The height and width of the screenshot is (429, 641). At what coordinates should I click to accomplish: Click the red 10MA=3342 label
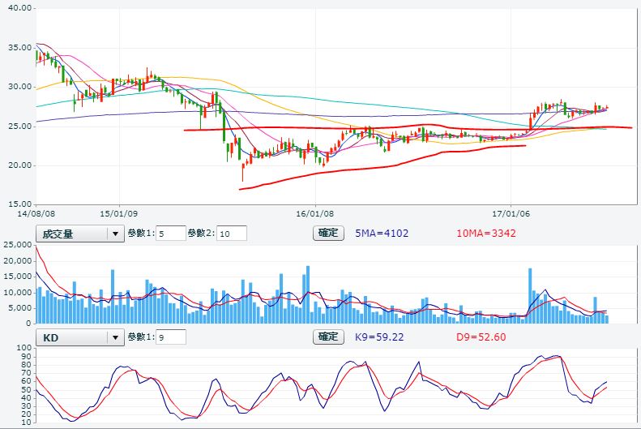[486, 234]
